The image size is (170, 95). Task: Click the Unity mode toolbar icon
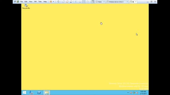[88, 2]
